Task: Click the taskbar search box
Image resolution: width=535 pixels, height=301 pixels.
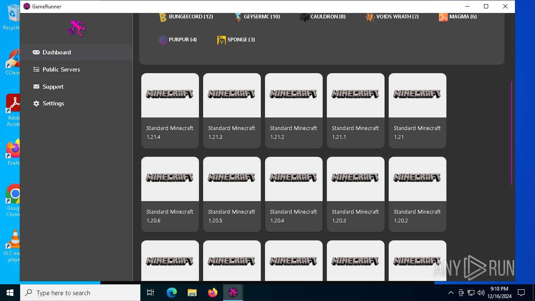Action: [x=80, y=293]
